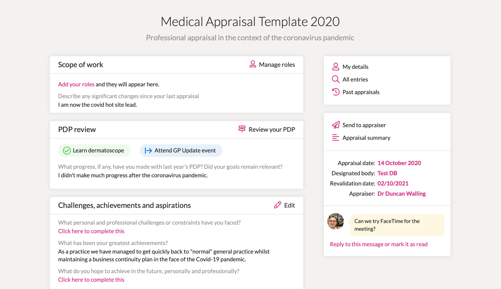Image resolution: width=501 pixels, height=289 pixels.
Task: Click revalidation date 02/10/2021
Action: click(393, 183)
